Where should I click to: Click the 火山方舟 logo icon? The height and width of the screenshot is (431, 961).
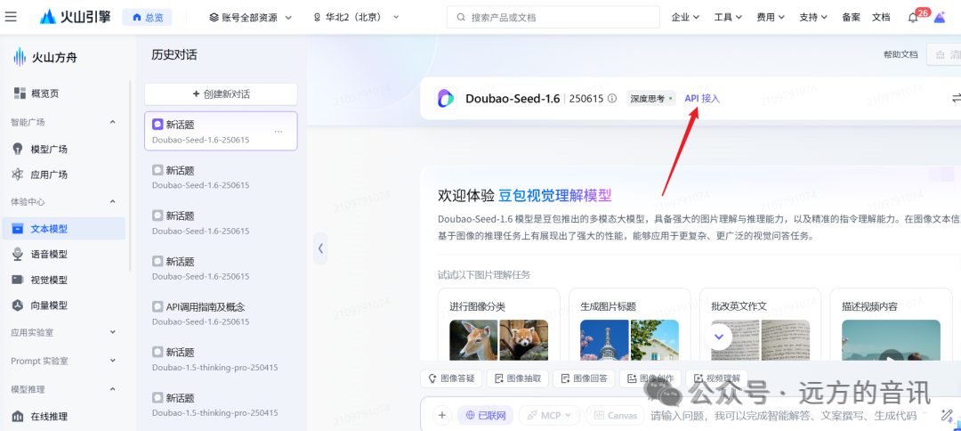(20, 58)
